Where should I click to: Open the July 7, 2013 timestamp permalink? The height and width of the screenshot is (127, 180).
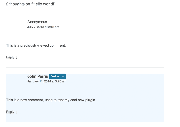coord(43,27)
